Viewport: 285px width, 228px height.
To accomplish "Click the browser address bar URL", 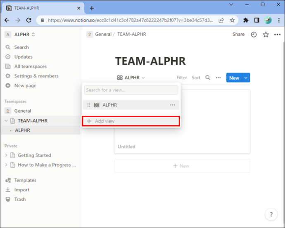I will click(x=131, y=20).
